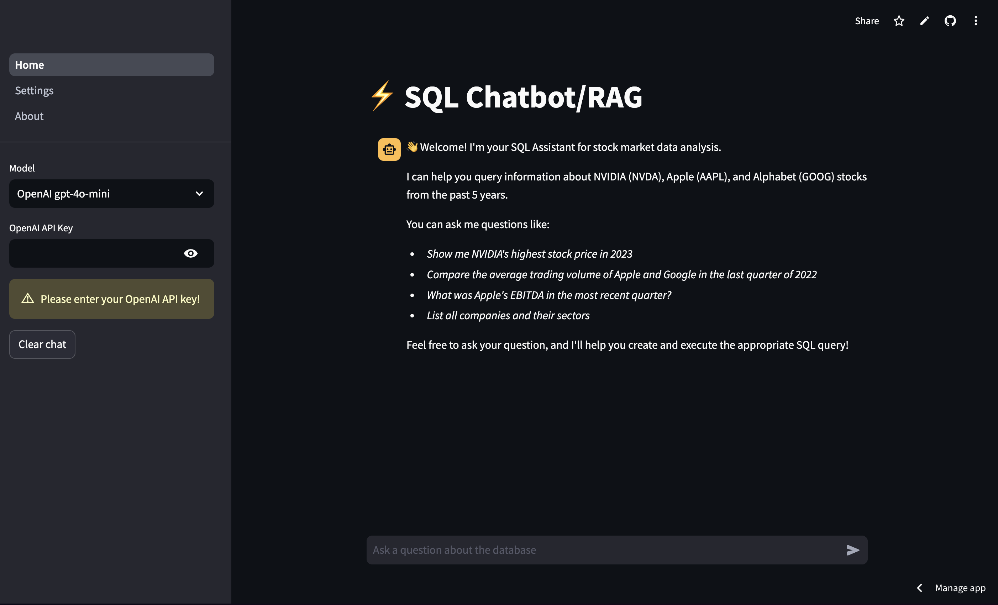This screenshot has height=605, width=998.
Task: Open the Settings page
Action: point(34,90)
